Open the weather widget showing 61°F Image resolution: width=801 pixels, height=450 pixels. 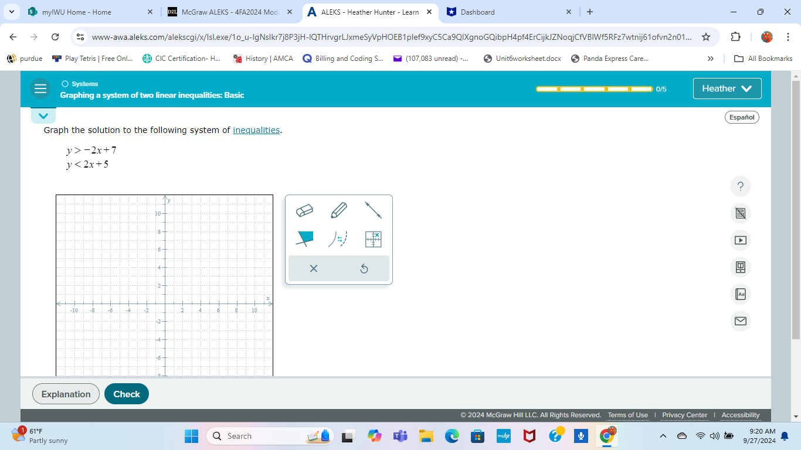point(40,436)
